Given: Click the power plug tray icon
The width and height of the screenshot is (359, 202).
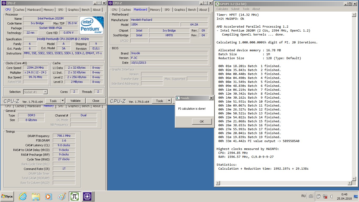Looking at the screenshot, I should tap(319, 196).
